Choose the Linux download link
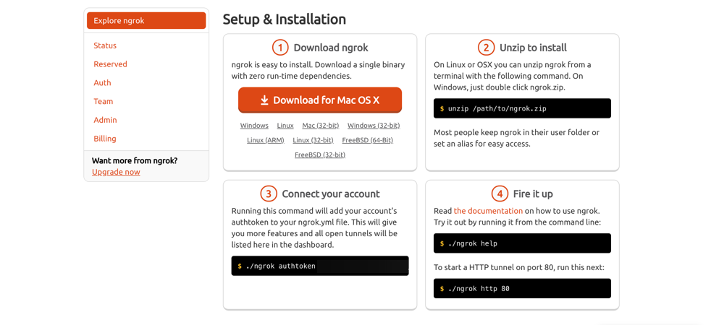 (x=285, y=126)
